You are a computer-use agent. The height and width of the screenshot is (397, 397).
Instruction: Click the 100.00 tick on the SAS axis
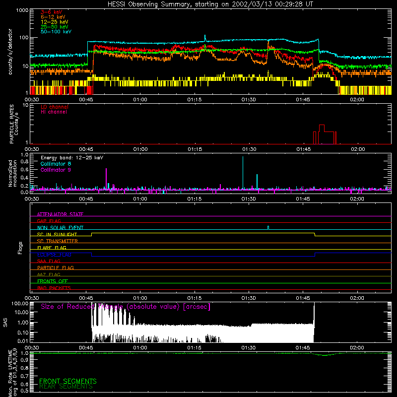tap(20, 303)
